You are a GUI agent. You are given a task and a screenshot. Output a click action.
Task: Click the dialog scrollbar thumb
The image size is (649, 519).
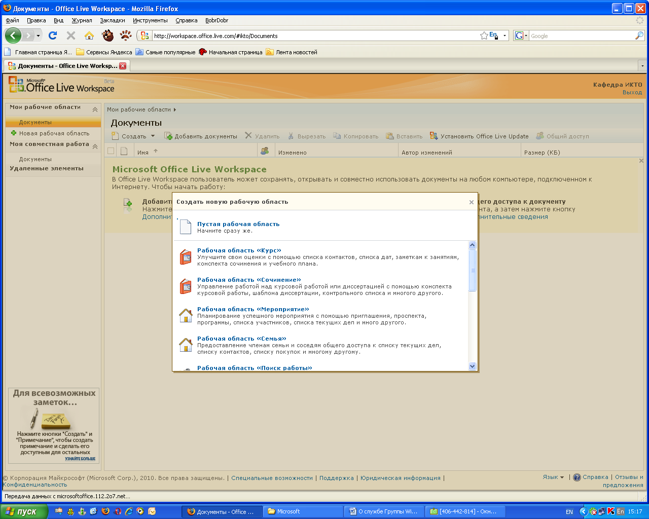point(473,270)
